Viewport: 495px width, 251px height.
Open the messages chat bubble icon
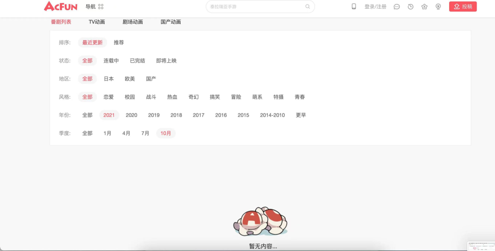pos(397,6)
